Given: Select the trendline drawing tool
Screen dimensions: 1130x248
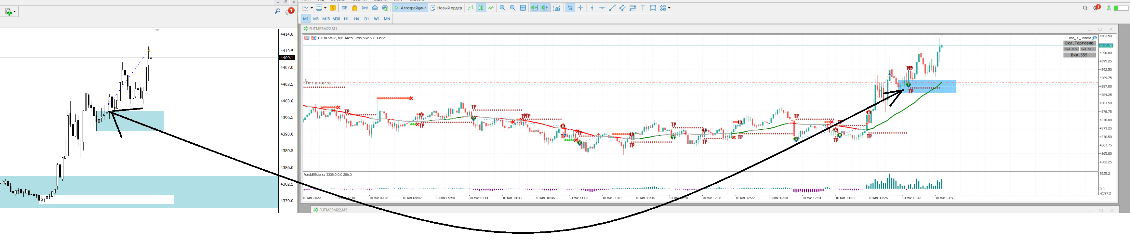Looking at the screenshot, I should (x=612, y=8).
